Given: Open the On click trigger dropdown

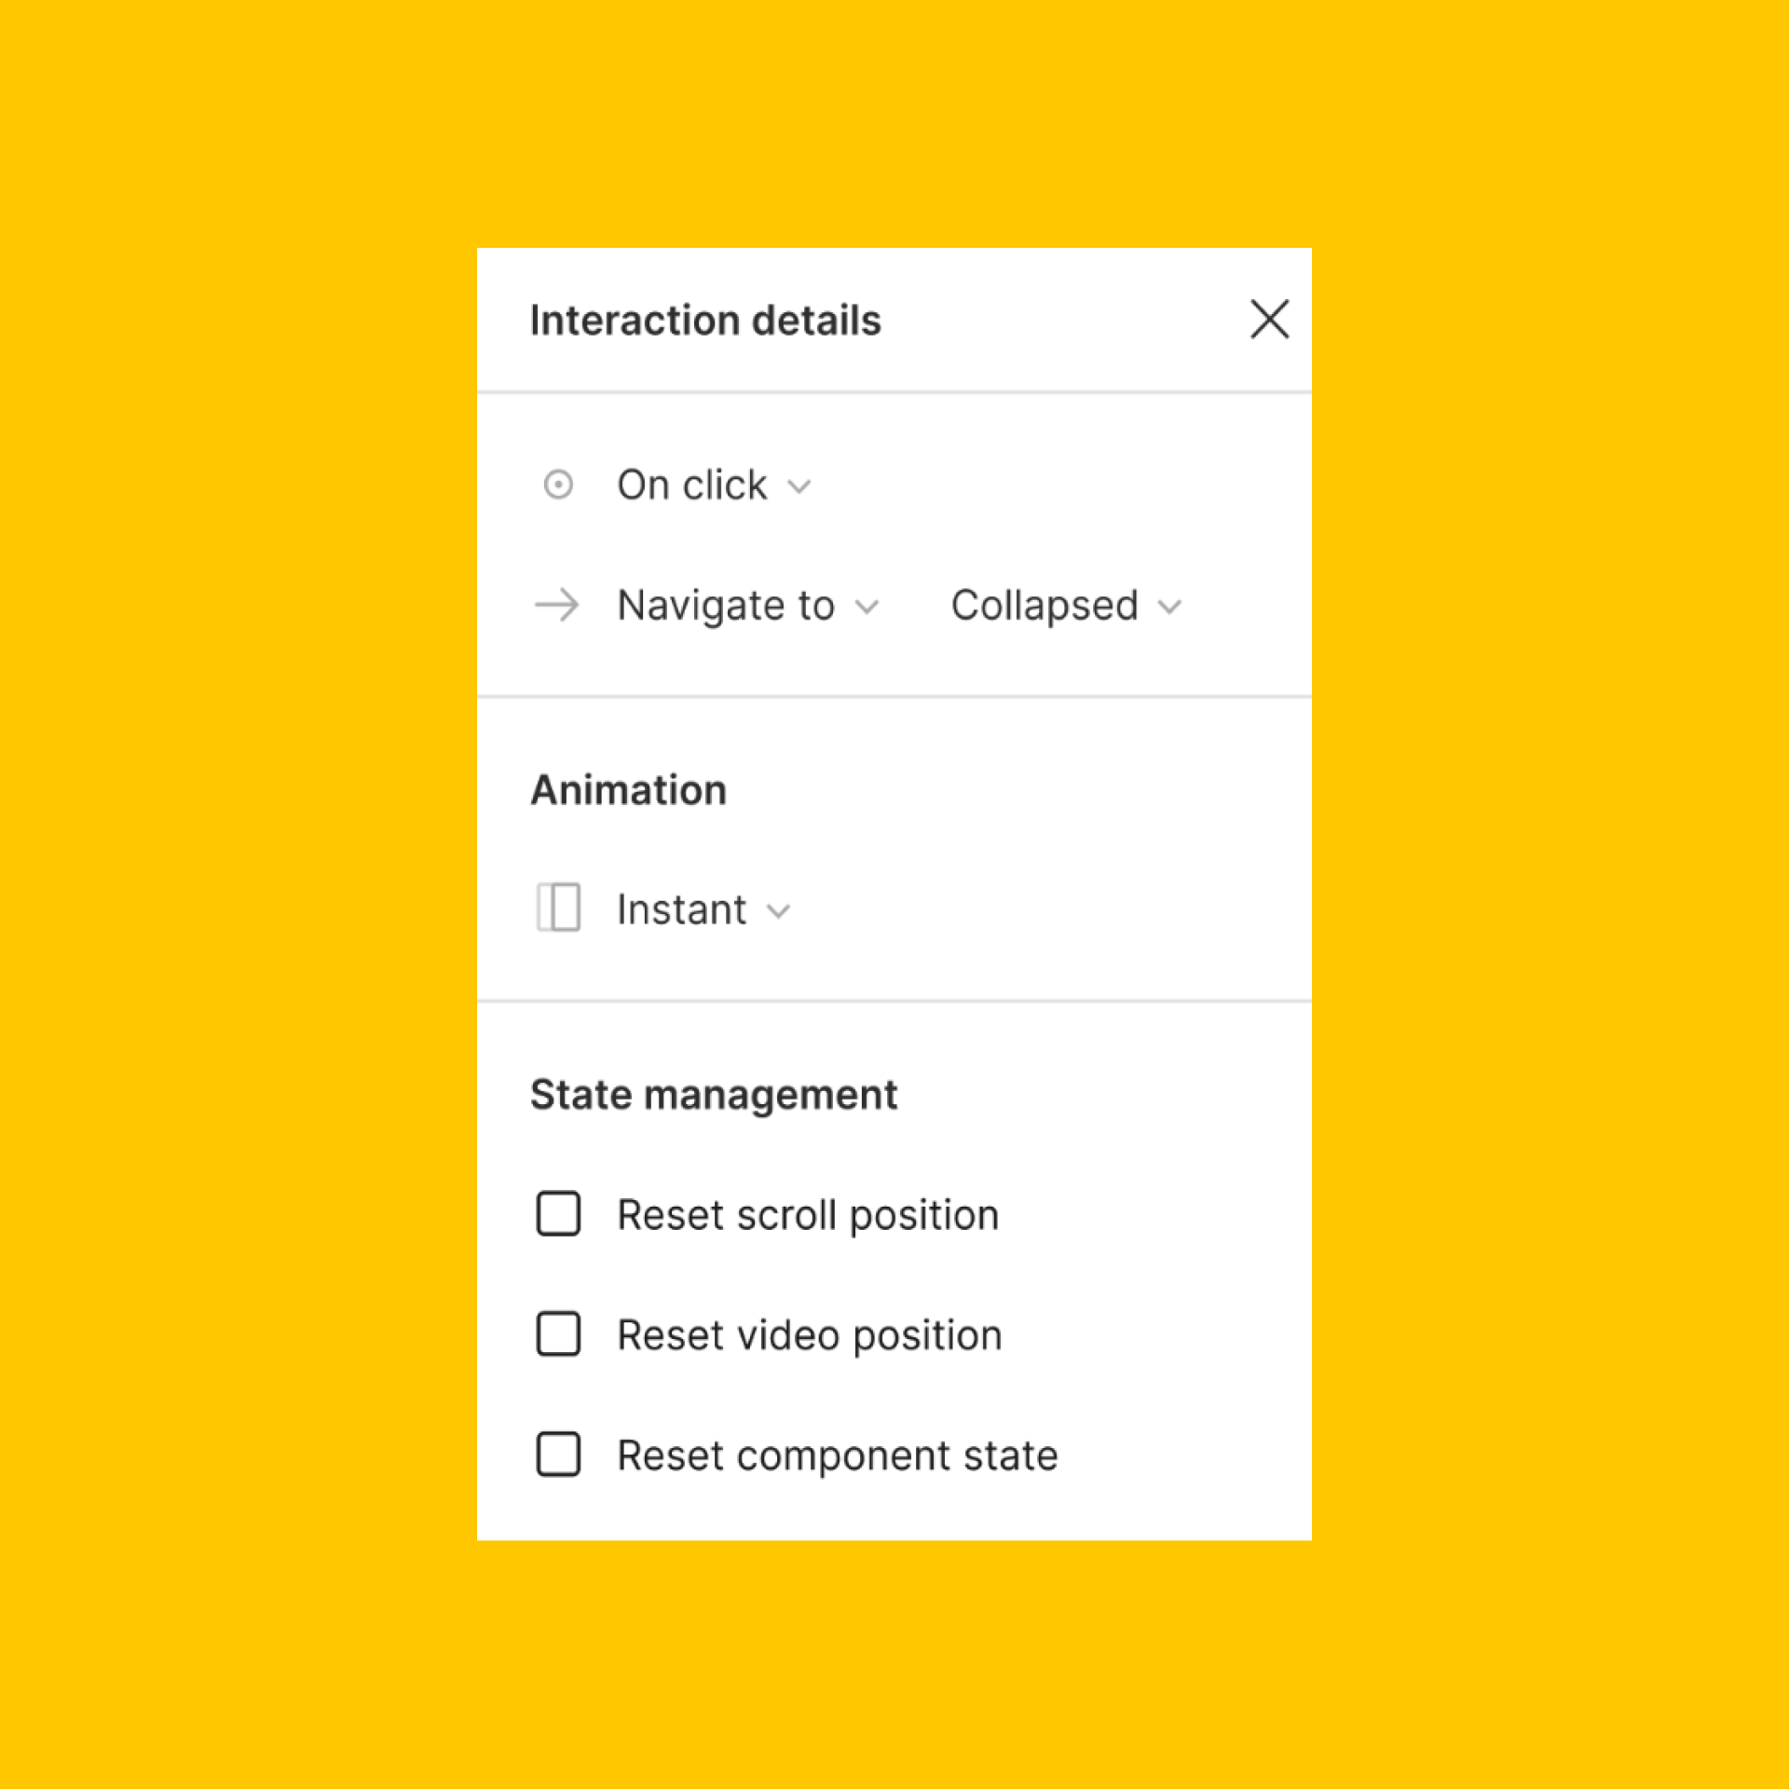Looking at the screenshot, I should (x=692, y=485).
